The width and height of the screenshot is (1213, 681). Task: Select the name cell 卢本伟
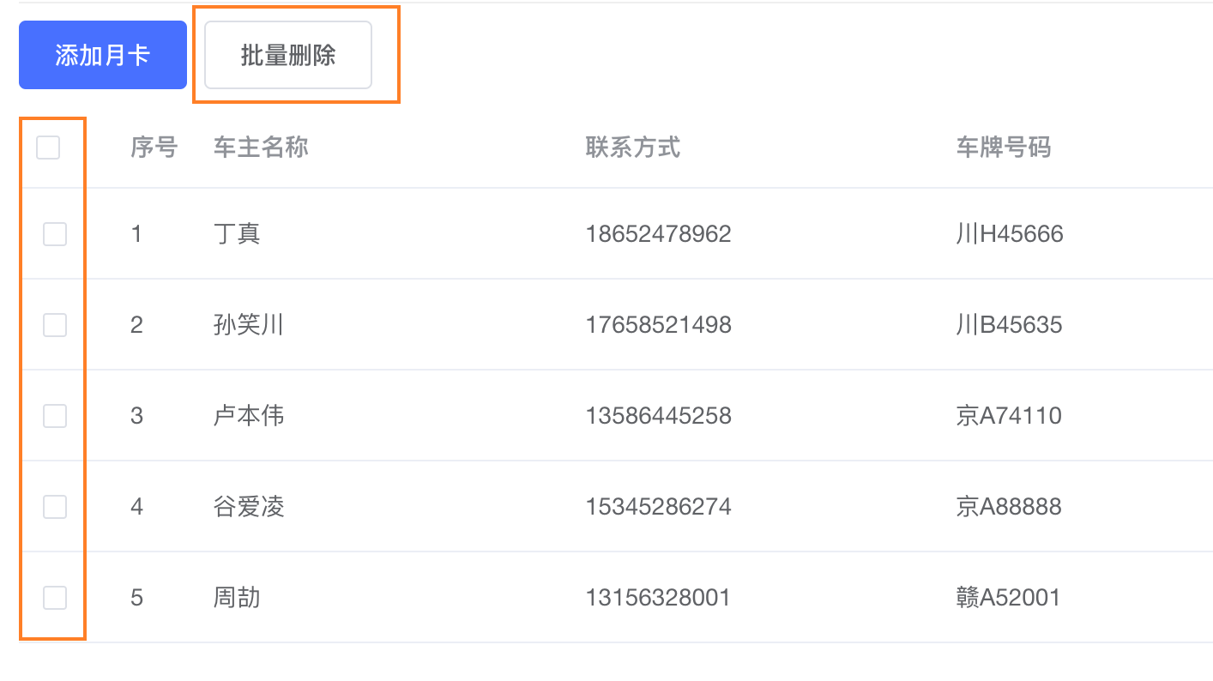(x=249, y=416)
